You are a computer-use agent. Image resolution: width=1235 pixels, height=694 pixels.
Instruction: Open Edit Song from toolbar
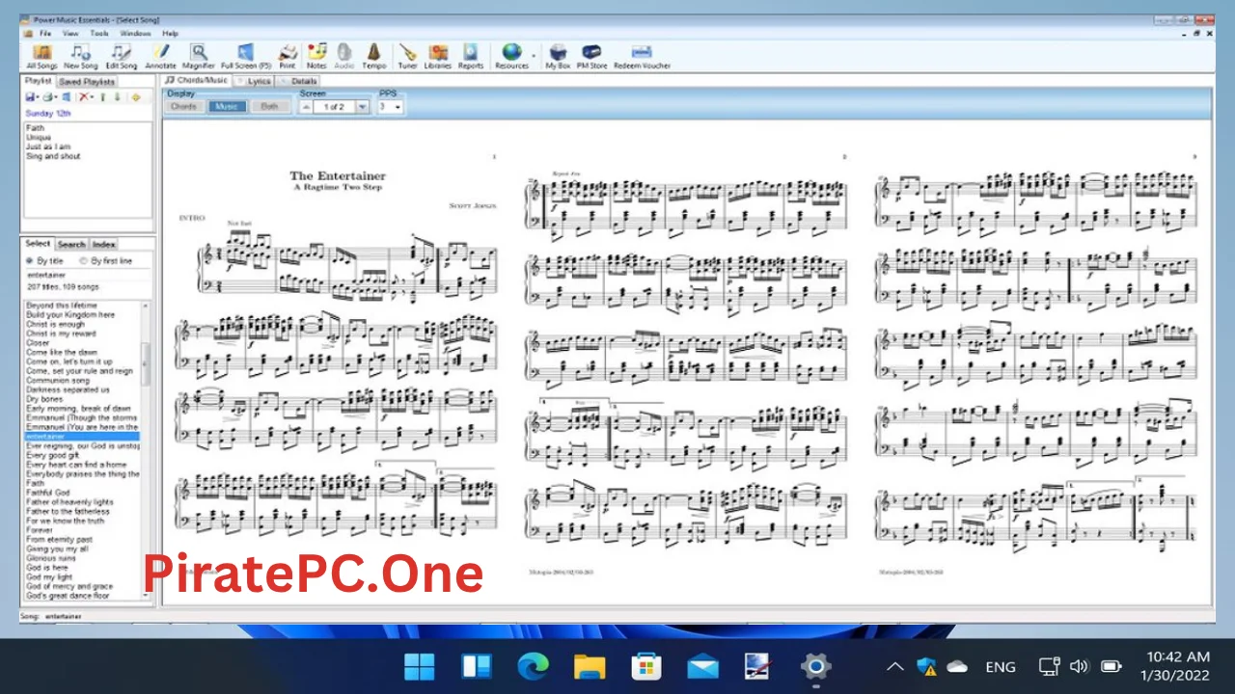[x=122, y=56]
